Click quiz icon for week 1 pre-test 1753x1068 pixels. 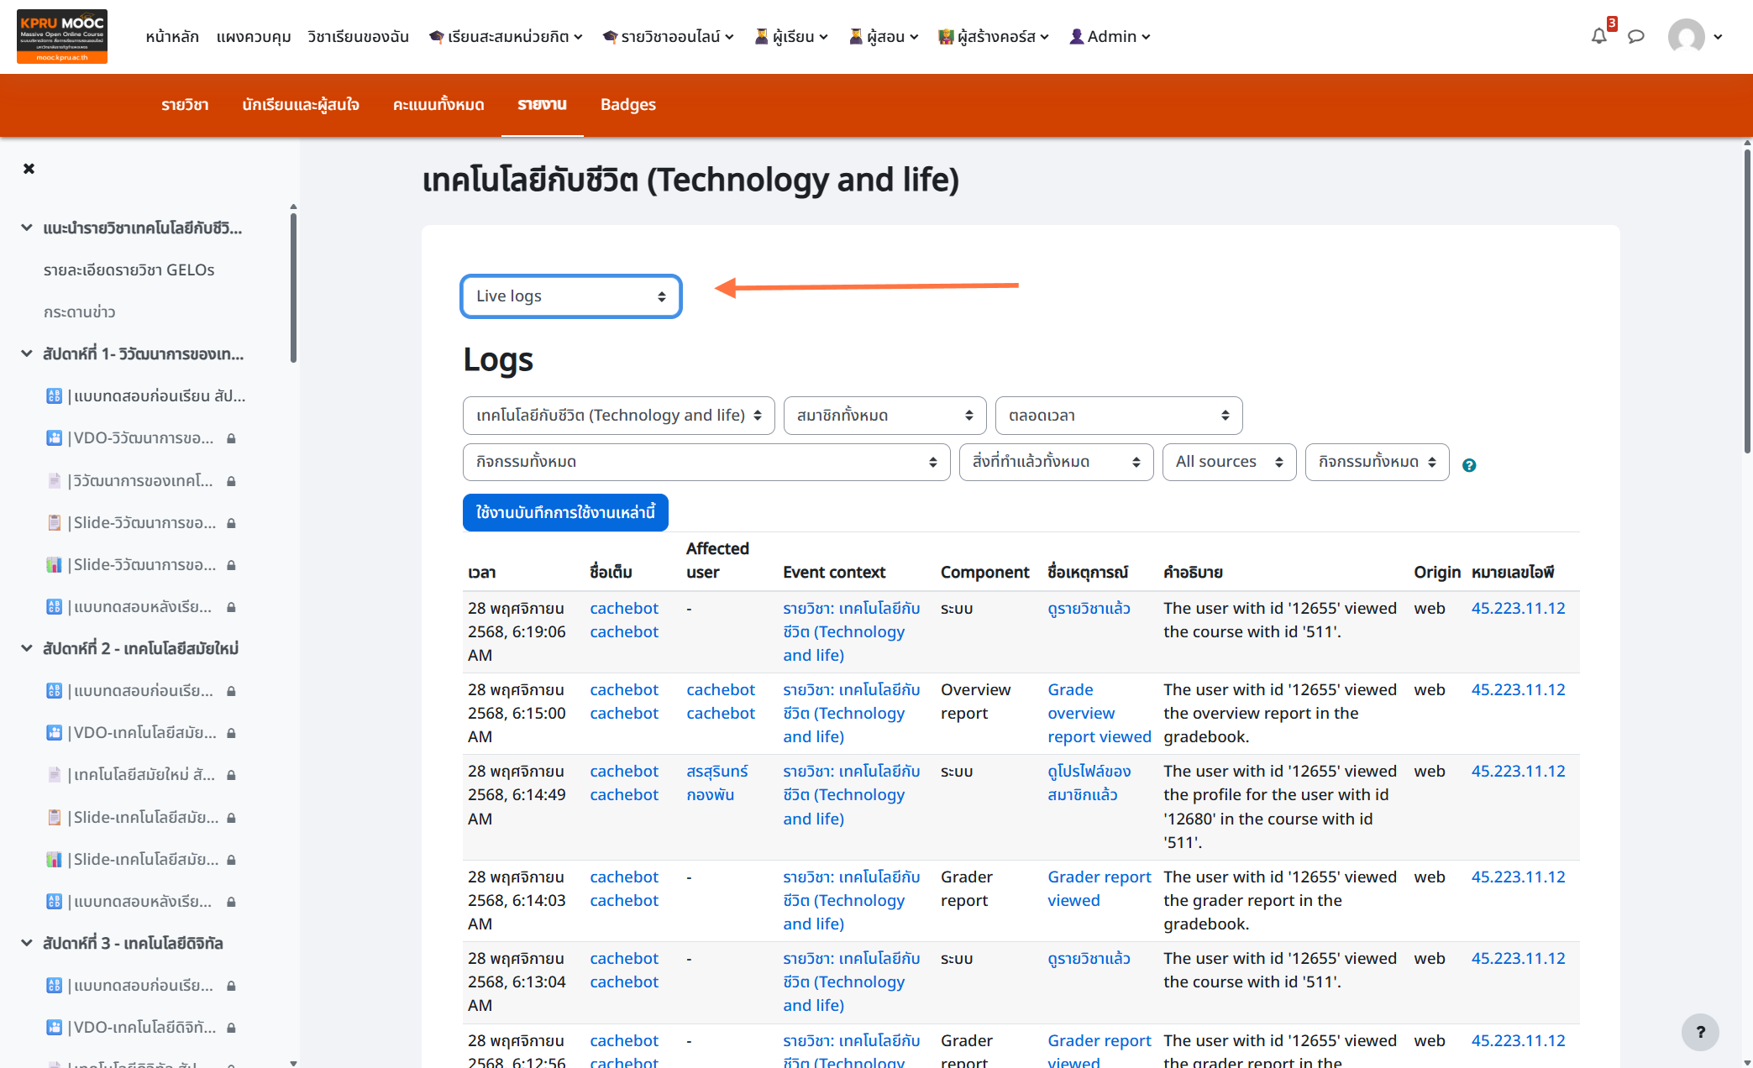click(x=54, y=395)
